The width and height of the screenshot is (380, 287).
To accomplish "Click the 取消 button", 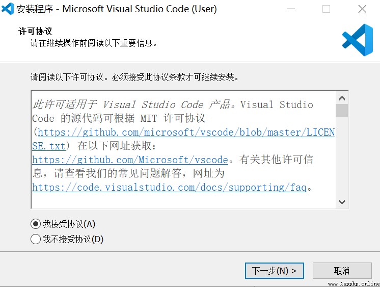I will coord(342,271).
